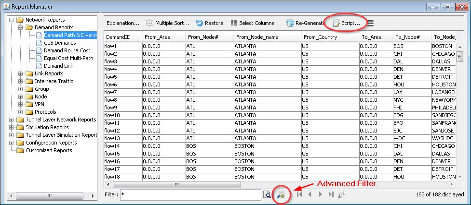The height and width of the screenshot is (205, 471).
Task: Open the Script editor button
Action: [x=346, y=23]
